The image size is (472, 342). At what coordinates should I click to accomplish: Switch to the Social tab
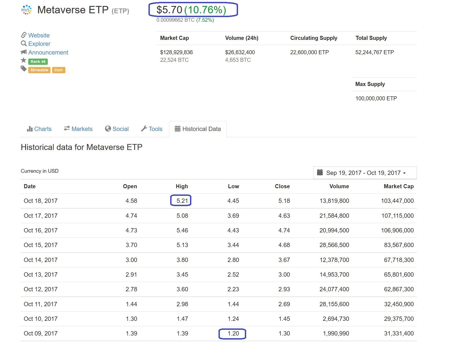coord(117,129)
